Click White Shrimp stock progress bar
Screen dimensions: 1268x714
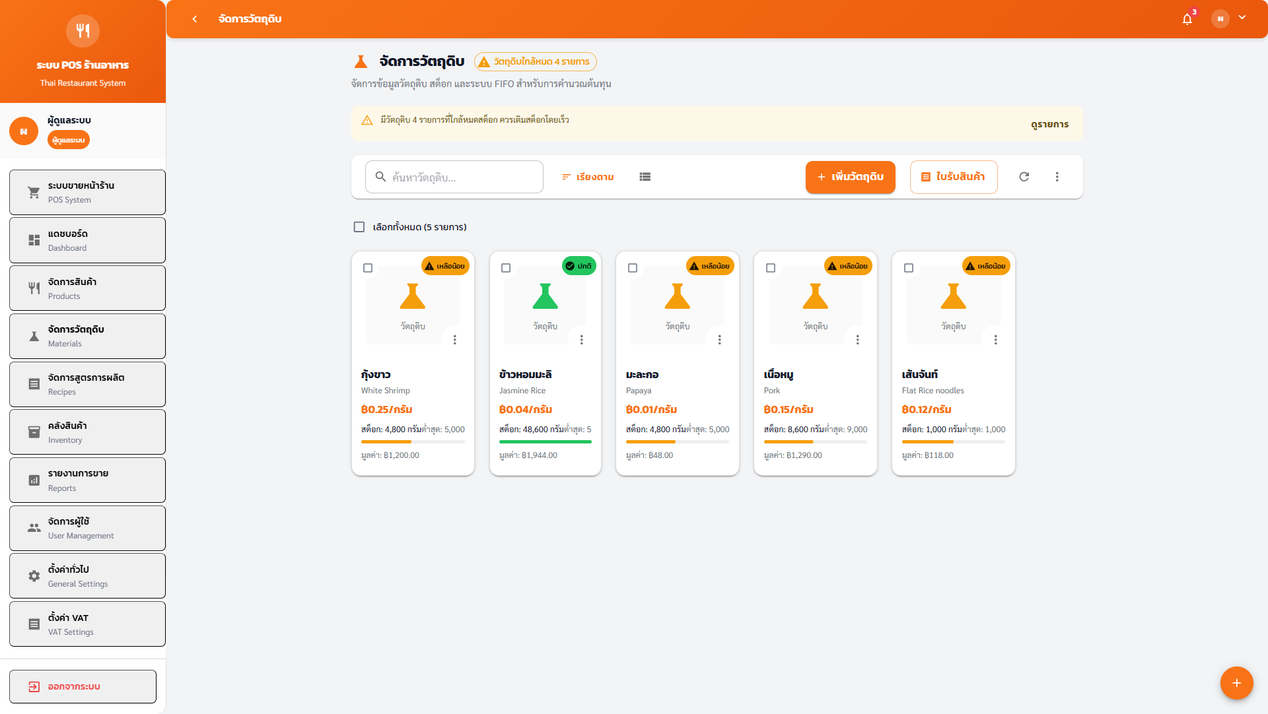[413, 441]
